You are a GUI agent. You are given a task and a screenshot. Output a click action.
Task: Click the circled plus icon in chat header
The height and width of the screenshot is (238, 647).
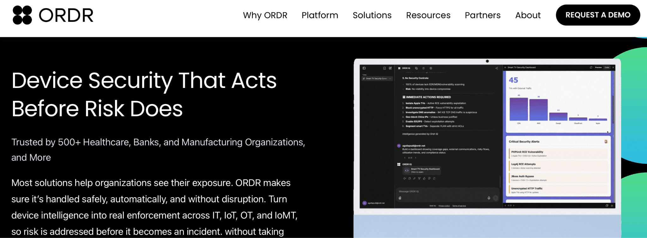click(431, 68)
